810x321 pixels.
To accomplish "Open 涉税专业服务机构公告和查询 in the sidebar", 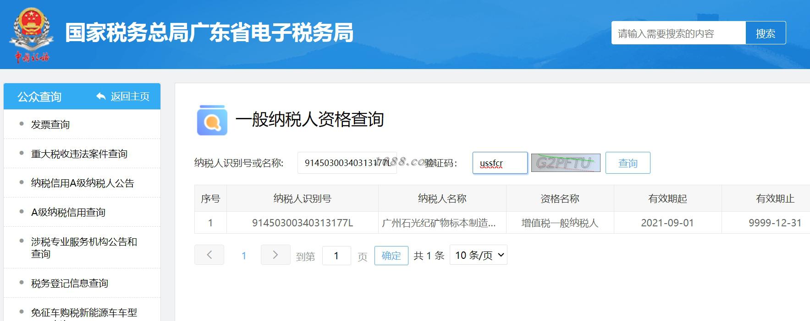I will point(84,247).
